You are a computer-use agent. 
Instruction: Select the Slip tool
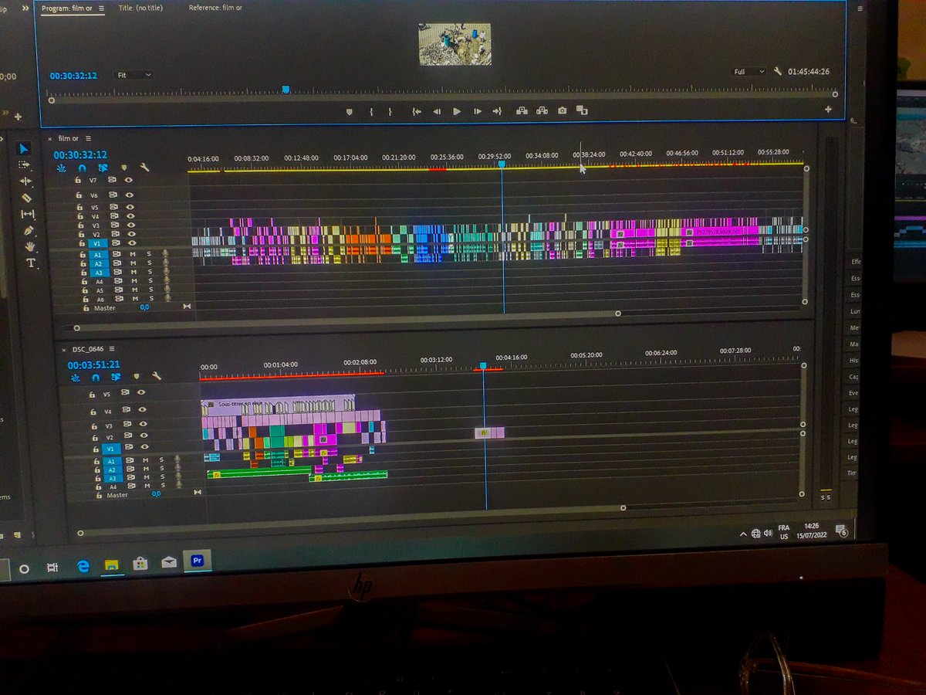(x=28, y=214)
